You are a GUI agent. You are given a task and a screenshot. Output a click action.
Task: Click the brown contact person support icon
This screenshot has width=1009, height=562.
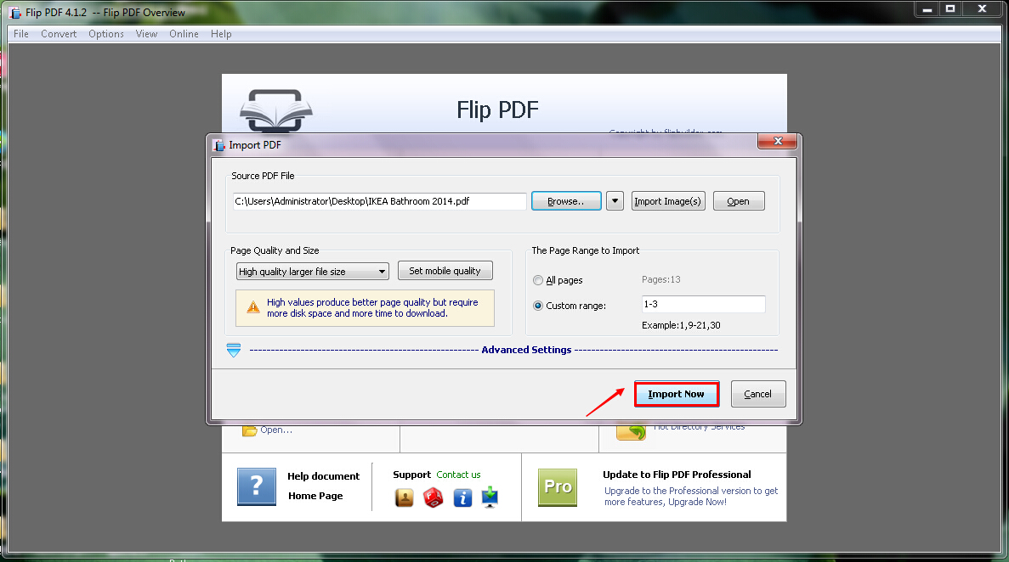coord(404,497)
